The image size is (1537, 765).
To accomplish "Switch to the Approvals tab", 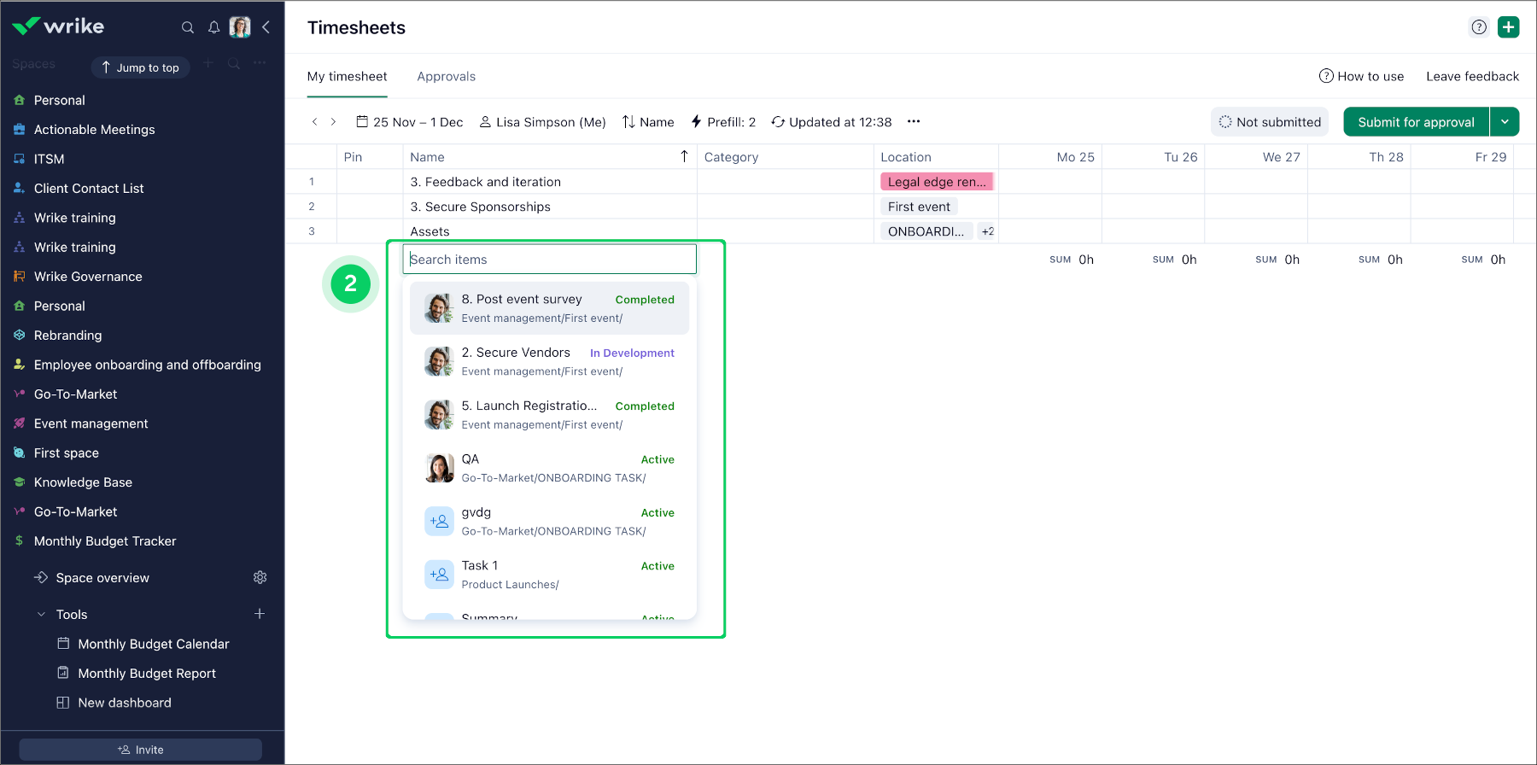I will 446,77.
